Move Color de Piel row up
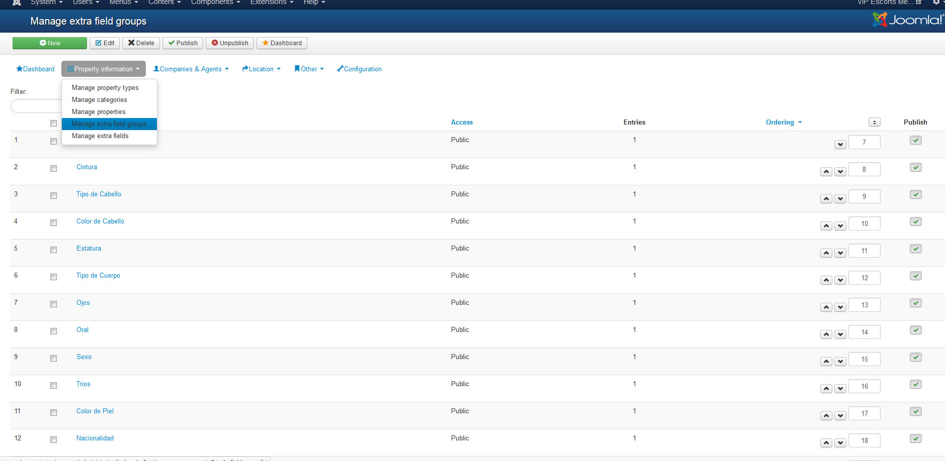945x461 pixels. [826, 416]
